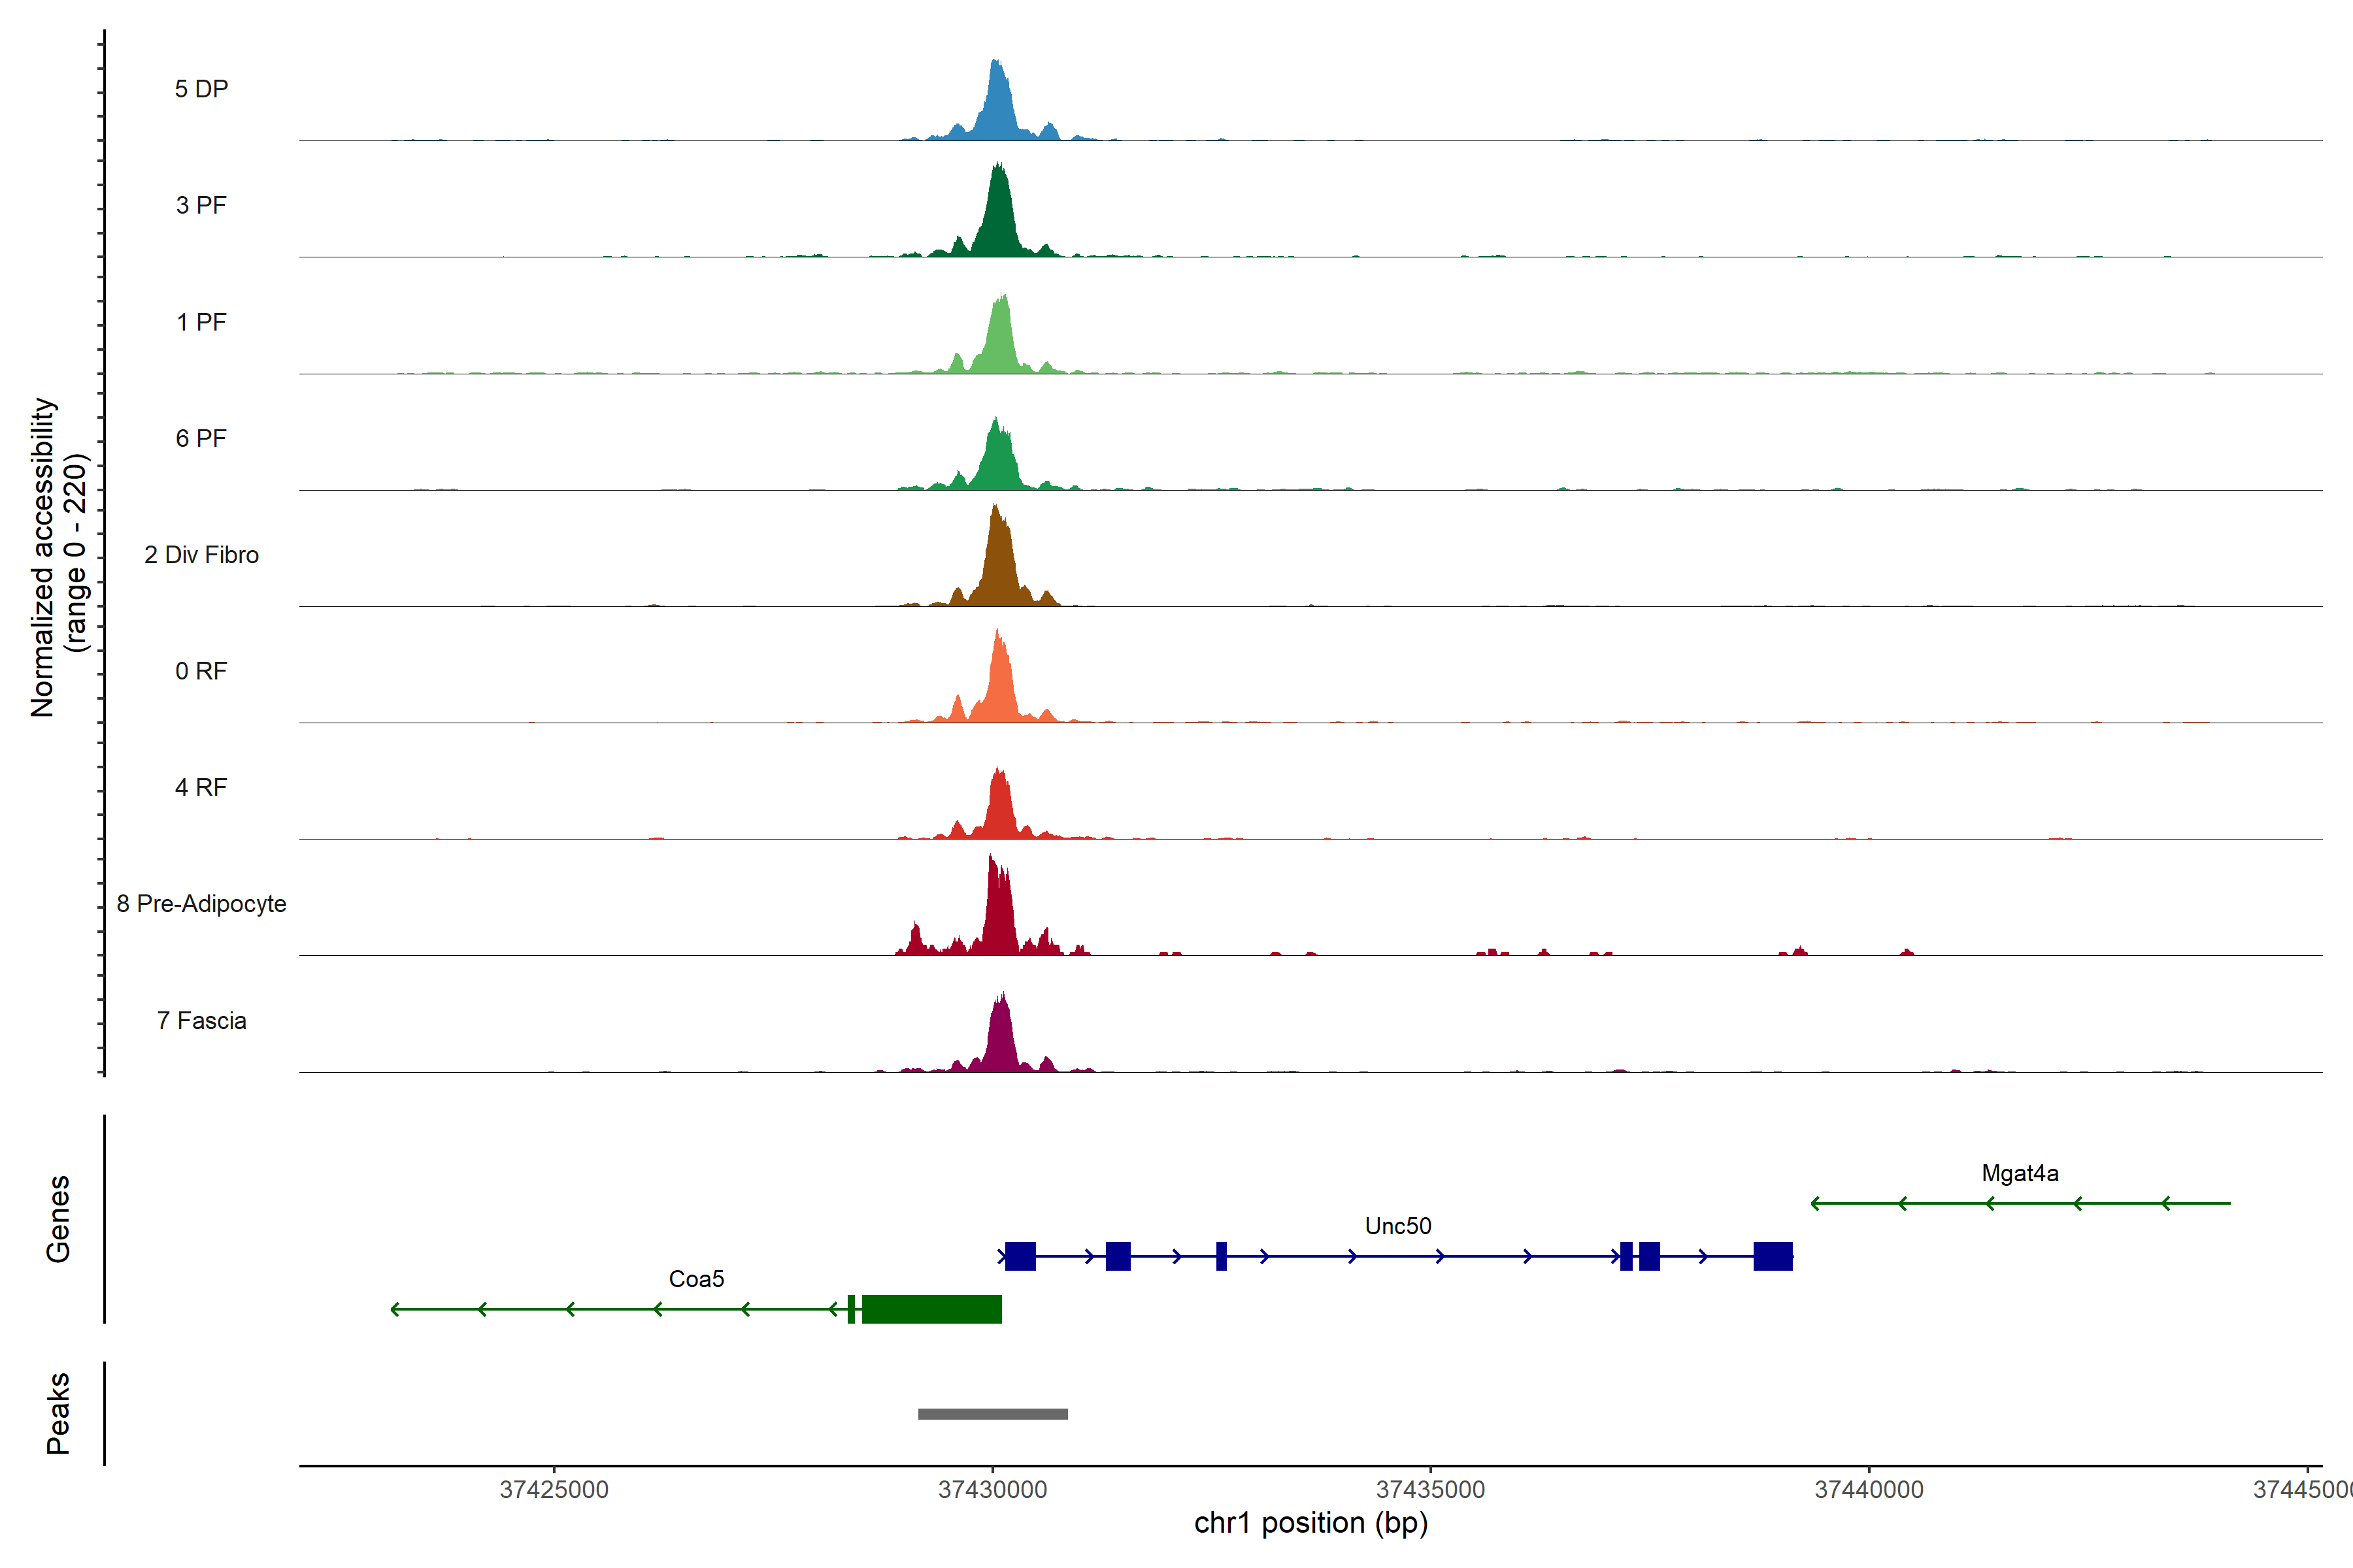Viewport: 2353px width, 1568px height.
Task: Click the first blue Unc50 exon
Action: pos(1020,1256)
